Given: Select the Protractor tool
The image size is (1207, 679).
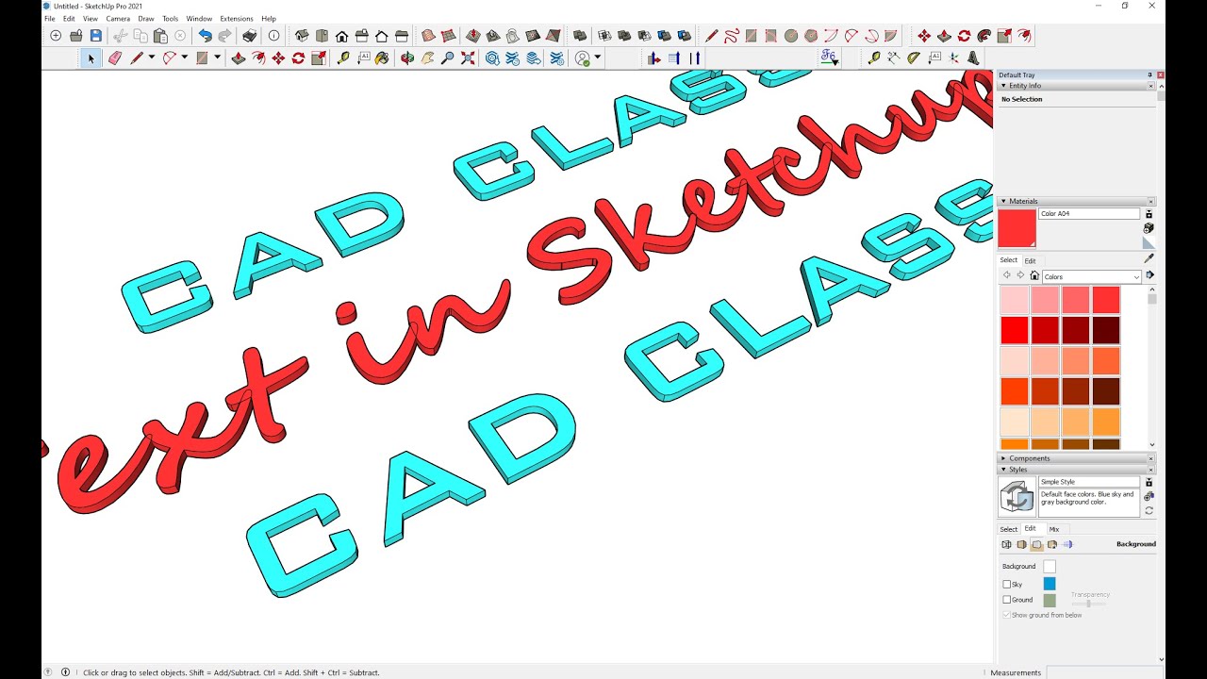Looking at the screenshot, I should tap(914, 57).
